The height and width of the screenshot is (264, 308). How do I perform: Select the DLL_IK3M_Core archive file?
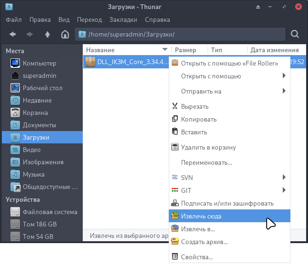126,62
